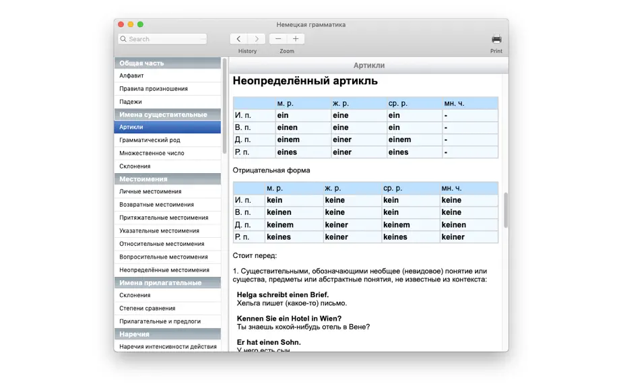Zoom in with the plus button
The height and width of the screenshot is (388, 621).
click(x=296, y=39)
